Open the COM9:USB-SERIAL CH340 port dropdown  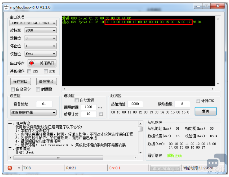coord(33,23)
